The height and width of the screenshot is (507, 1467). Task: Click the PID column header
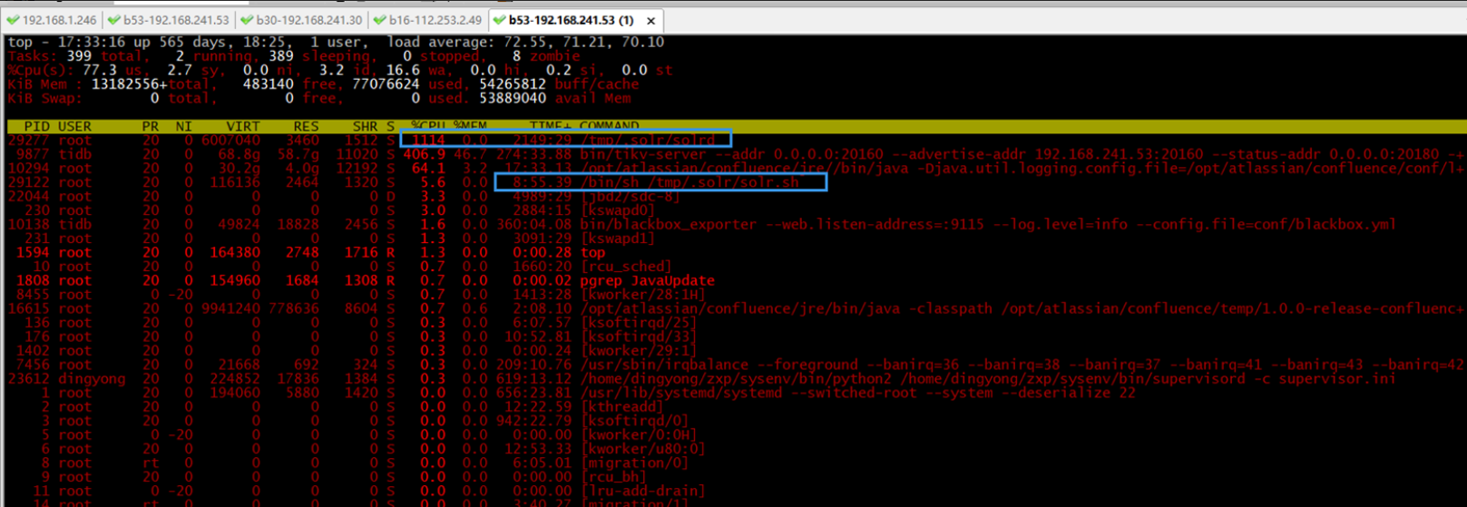pyautogui.click(x=37, y=126)
